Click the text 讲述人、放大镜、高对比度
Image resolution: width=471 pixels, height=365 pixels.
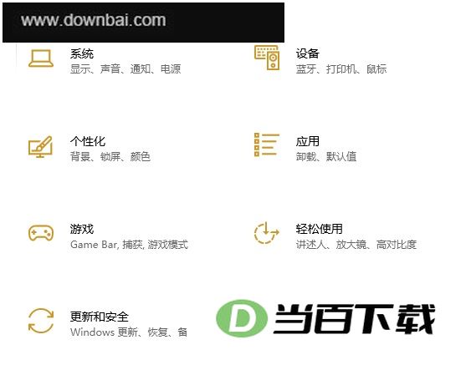tap(356, 245)
